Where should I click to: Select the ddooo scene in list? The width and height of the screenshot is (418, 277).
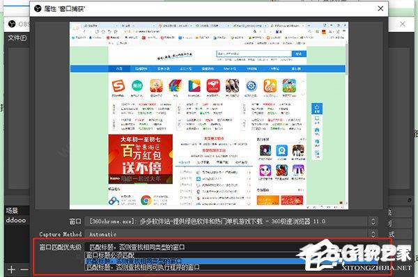click(16, 221)
